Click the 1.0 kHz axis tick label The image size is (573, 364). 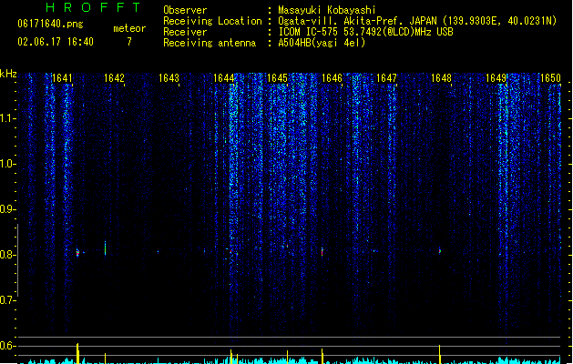(x=7, y=164)
